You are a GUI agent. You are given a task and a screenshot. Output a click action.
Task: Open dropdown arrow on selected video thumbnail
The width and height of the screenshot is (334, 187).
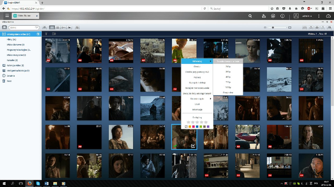(193, 146)
